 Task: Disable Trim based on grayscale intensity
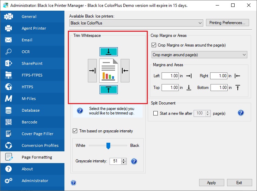click(75, 131)
